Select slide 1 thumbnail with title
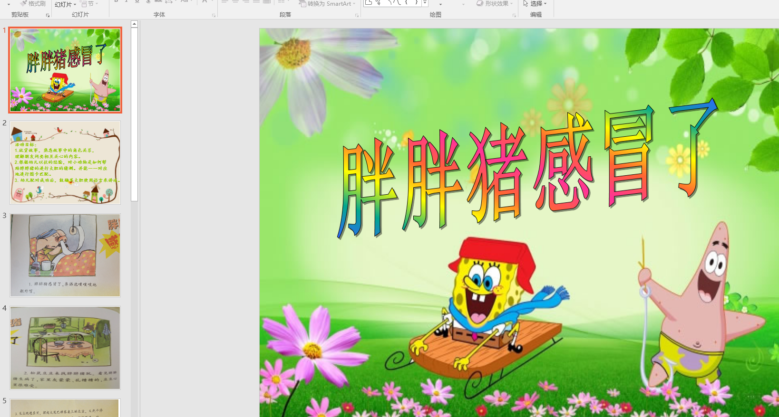The height and width of the screenshot is (417, 779). click(x=65, y=70)
